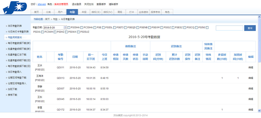Click the 首页 breadcrumb link
This screenshot has width=261, height=118.
click(48, 19)
